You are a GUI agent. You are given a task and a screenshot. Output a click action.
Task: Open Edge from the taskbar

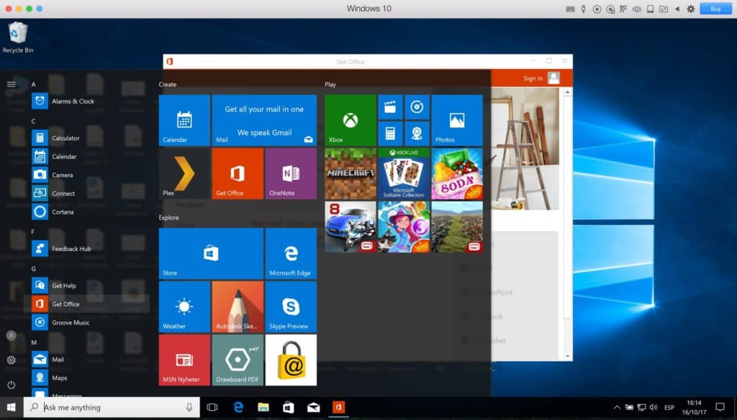click(238, 407)
